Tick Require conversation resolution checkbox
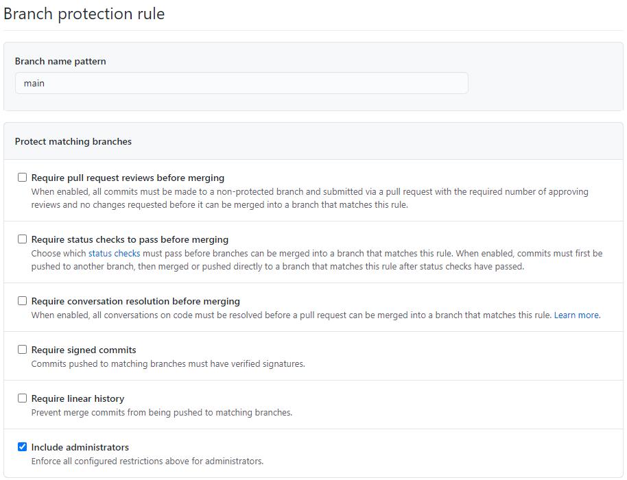627x480 pixels. [x=23, y=300]
